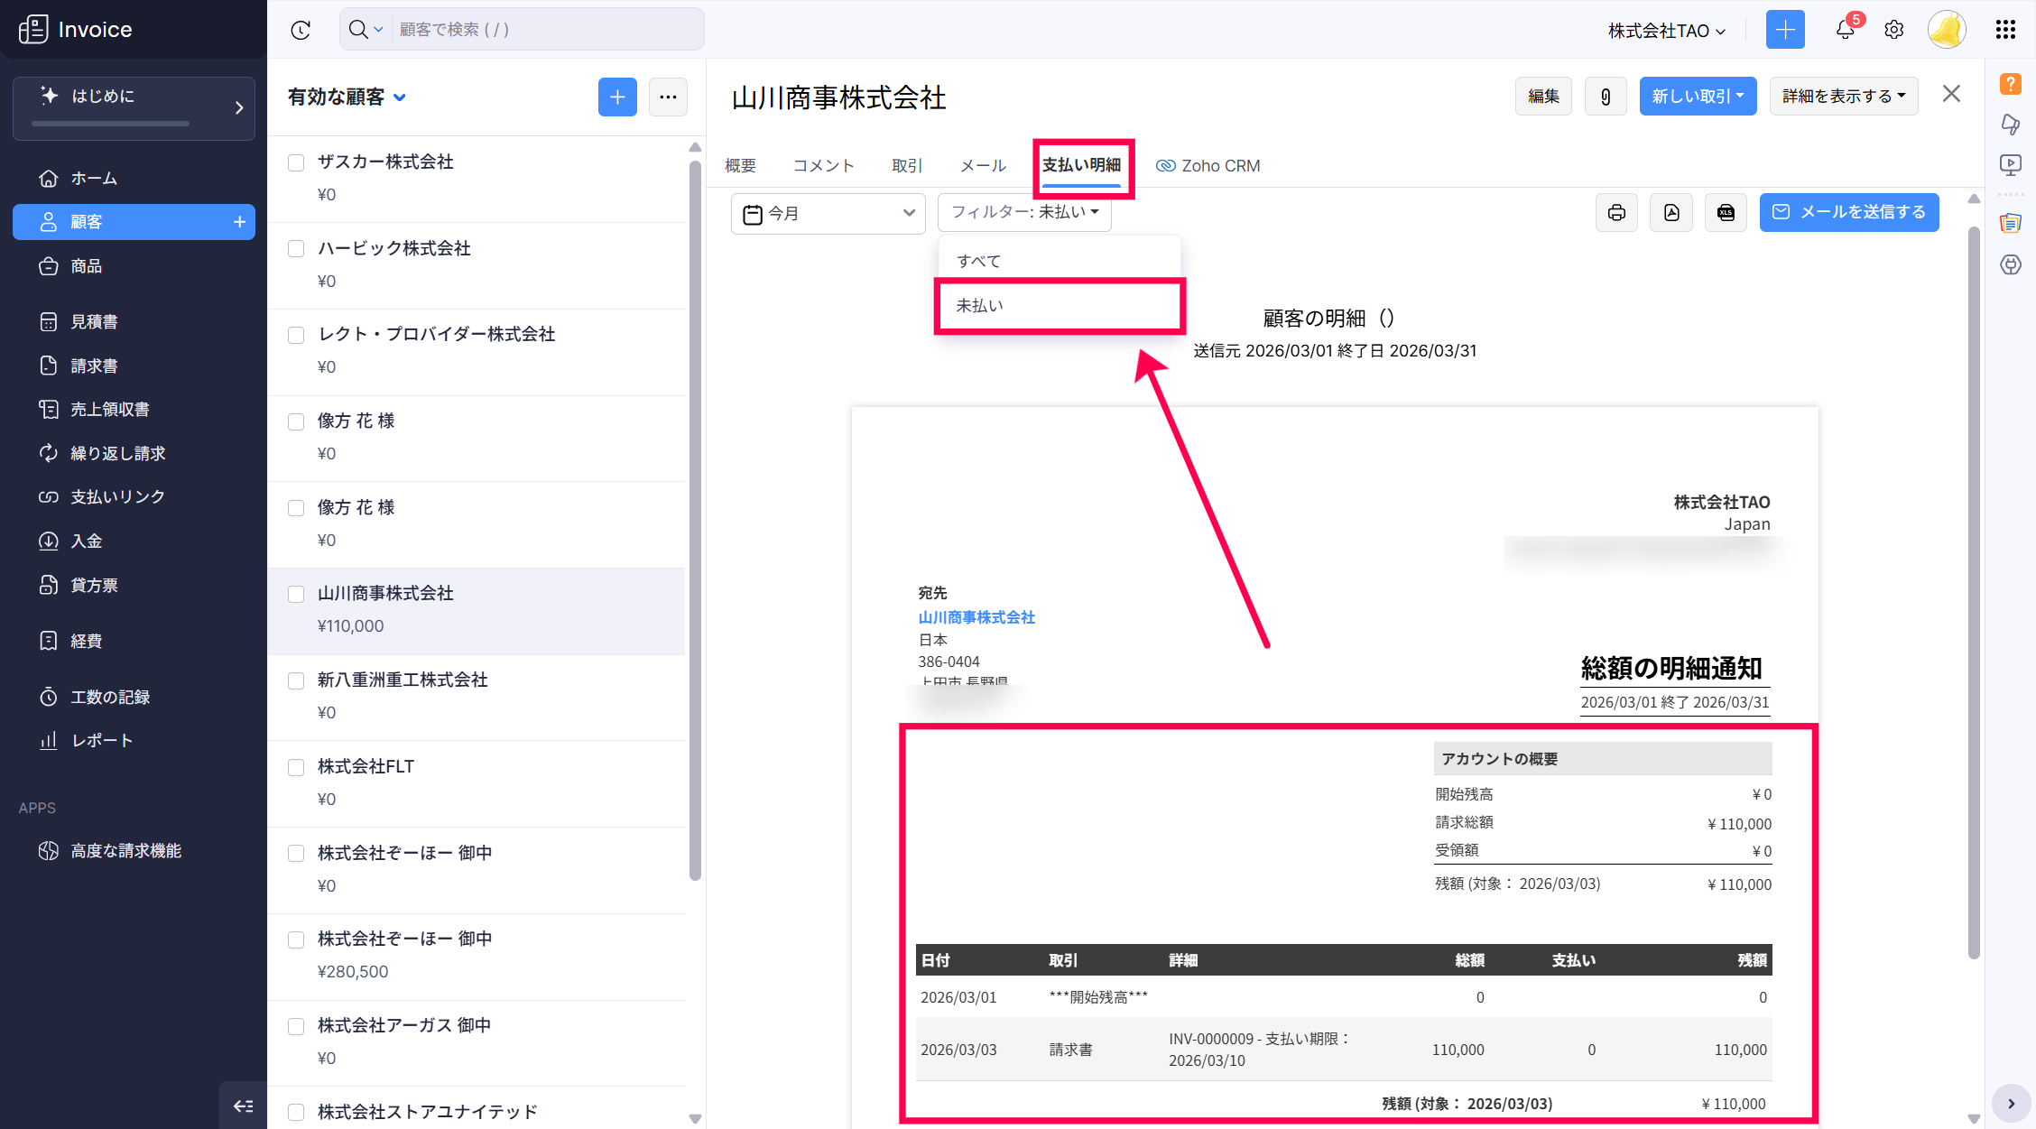Screen dimensions: 2036x1129
Task: Expand the 新しい取引 dropdown button
Action: click(x=1698, y=97)
